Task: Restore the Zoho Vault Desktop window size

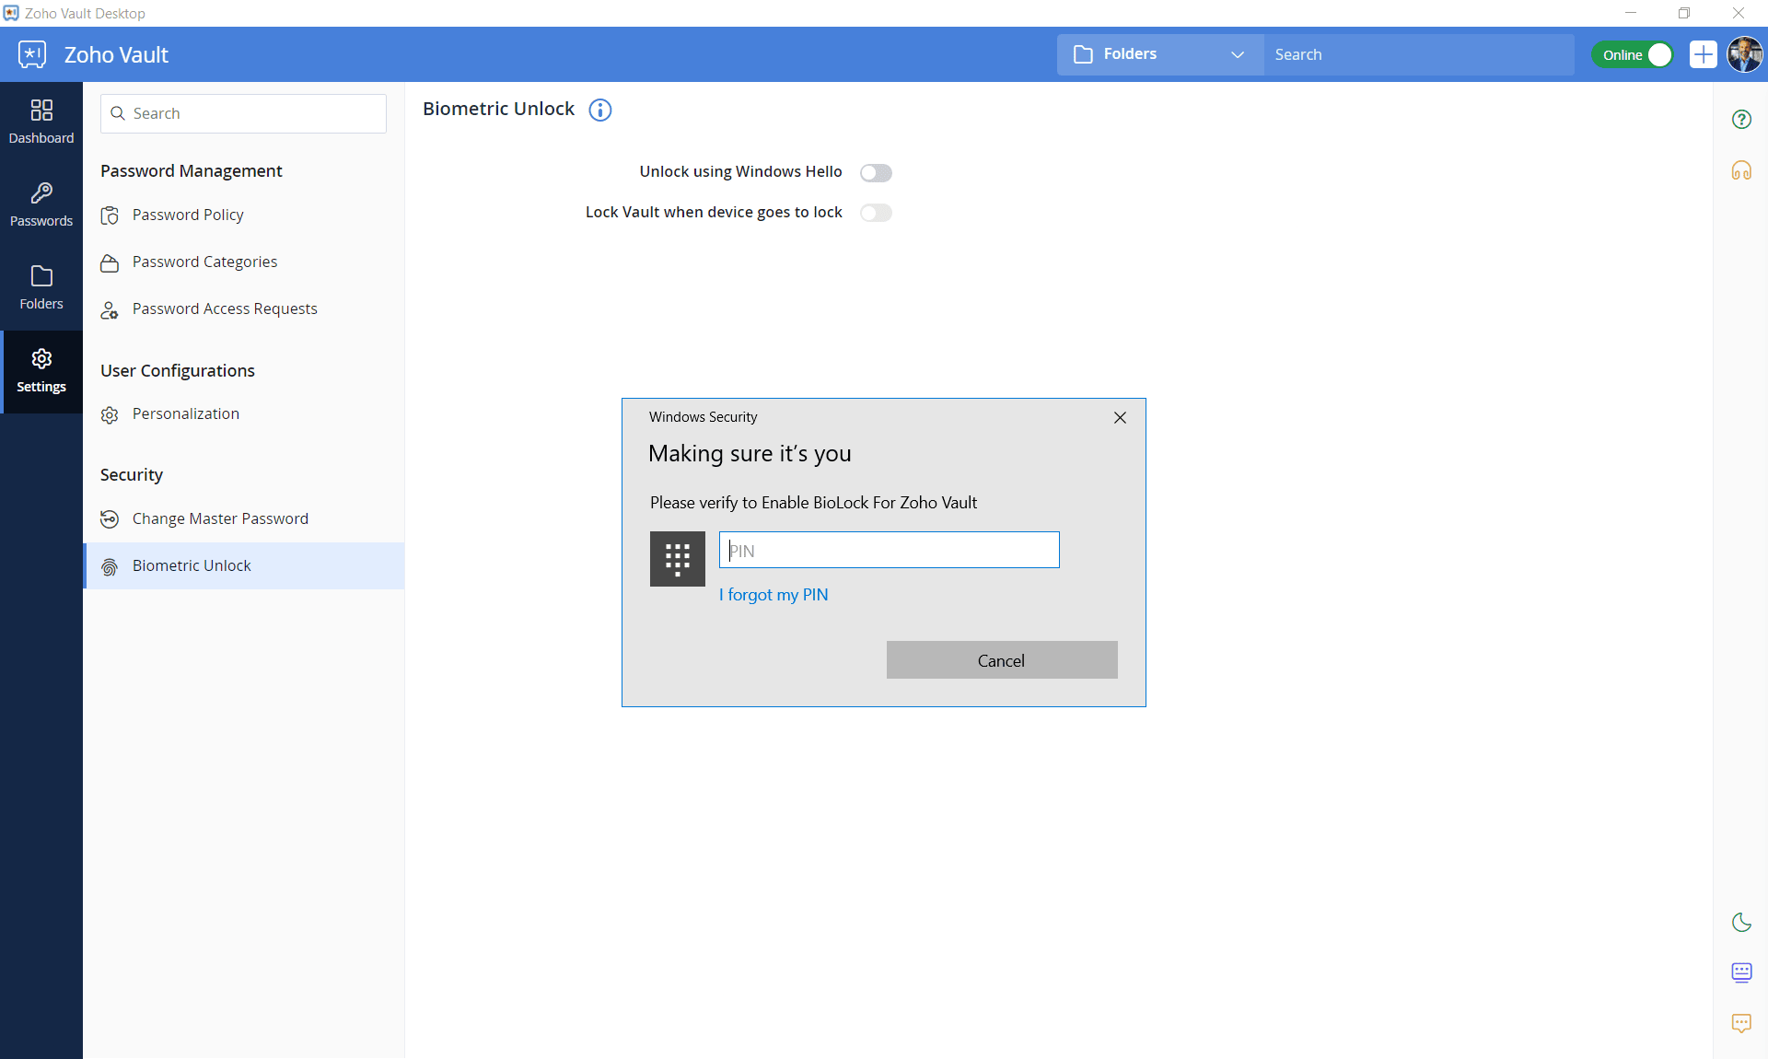Action: pyautogui.click(x=1684, y=13)
